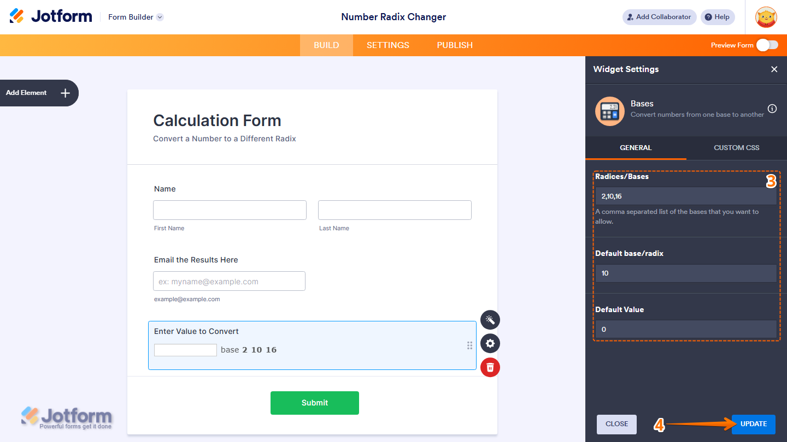Click Add Collaborator
The height and width of the screenshot is (442, 787).
click(659, 17)
